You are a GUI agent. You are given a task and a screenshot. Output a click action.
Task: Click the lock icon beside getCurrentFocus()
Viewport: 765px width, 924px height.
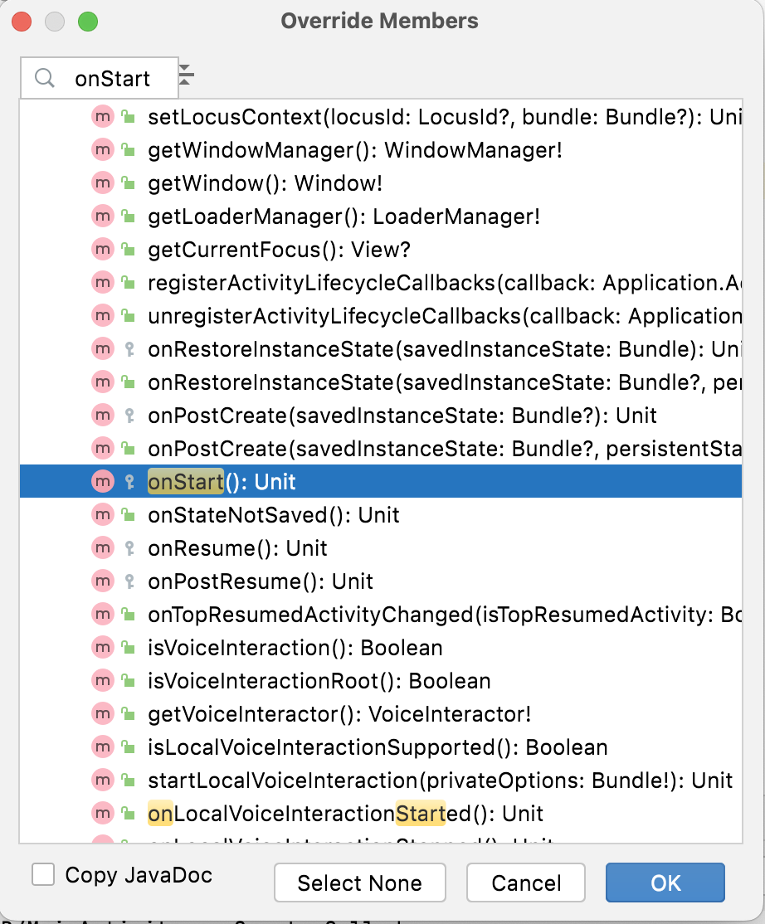pyautogui.click(x=128, y=250)
